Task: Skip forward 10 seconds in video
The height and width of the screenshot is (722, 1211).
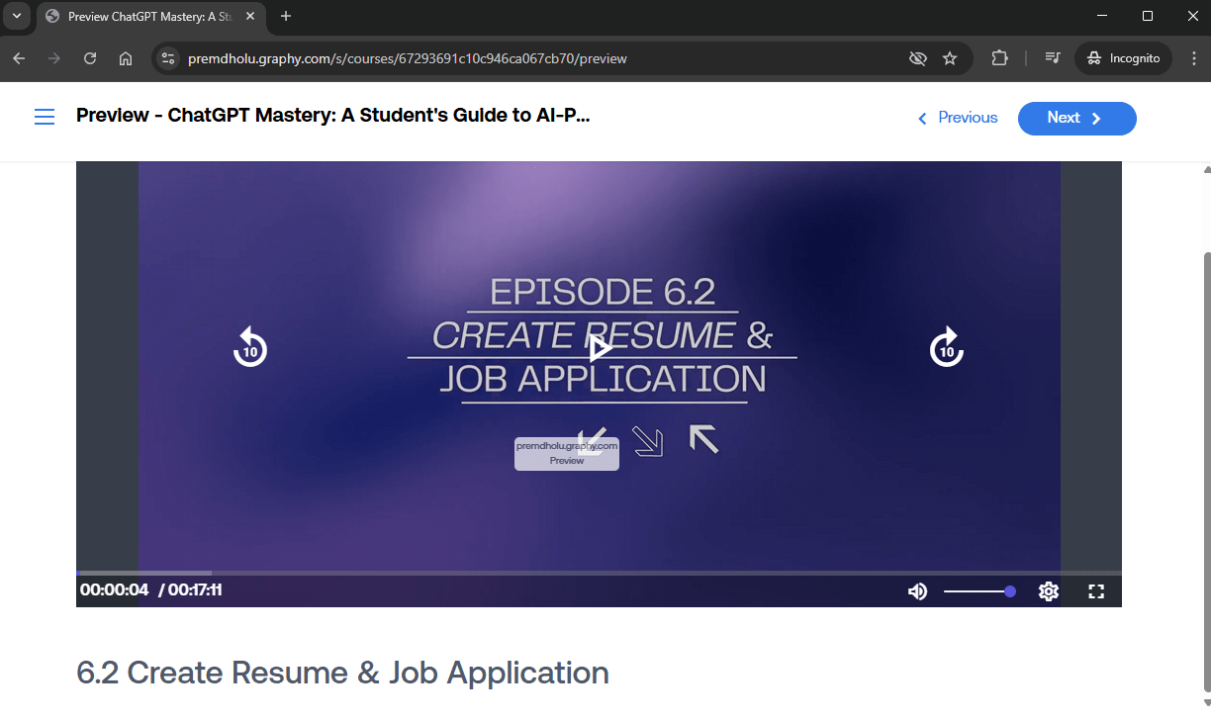Action: click(x=947, y=347)
